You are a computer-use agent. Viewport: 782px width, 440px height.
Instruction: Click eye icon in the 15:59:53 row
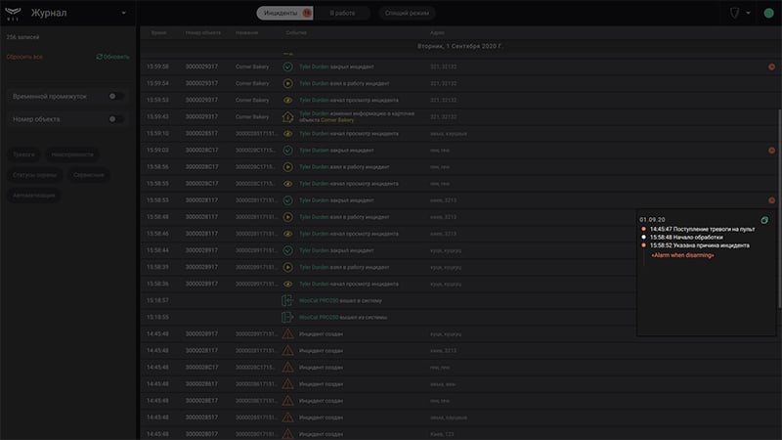287,101
